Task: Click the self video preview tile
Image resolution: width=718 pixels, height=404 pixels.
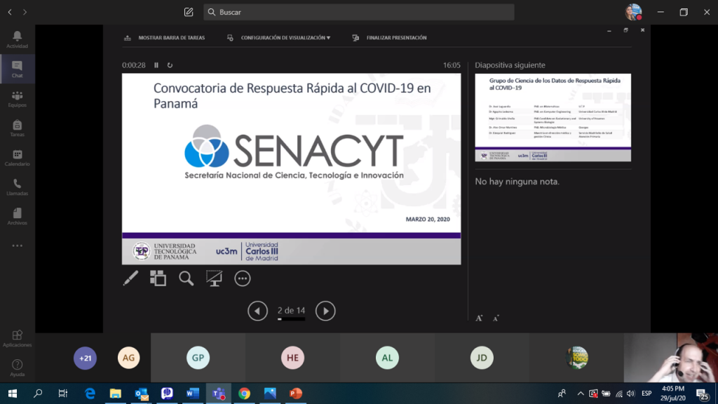Action: pos(671,358)
